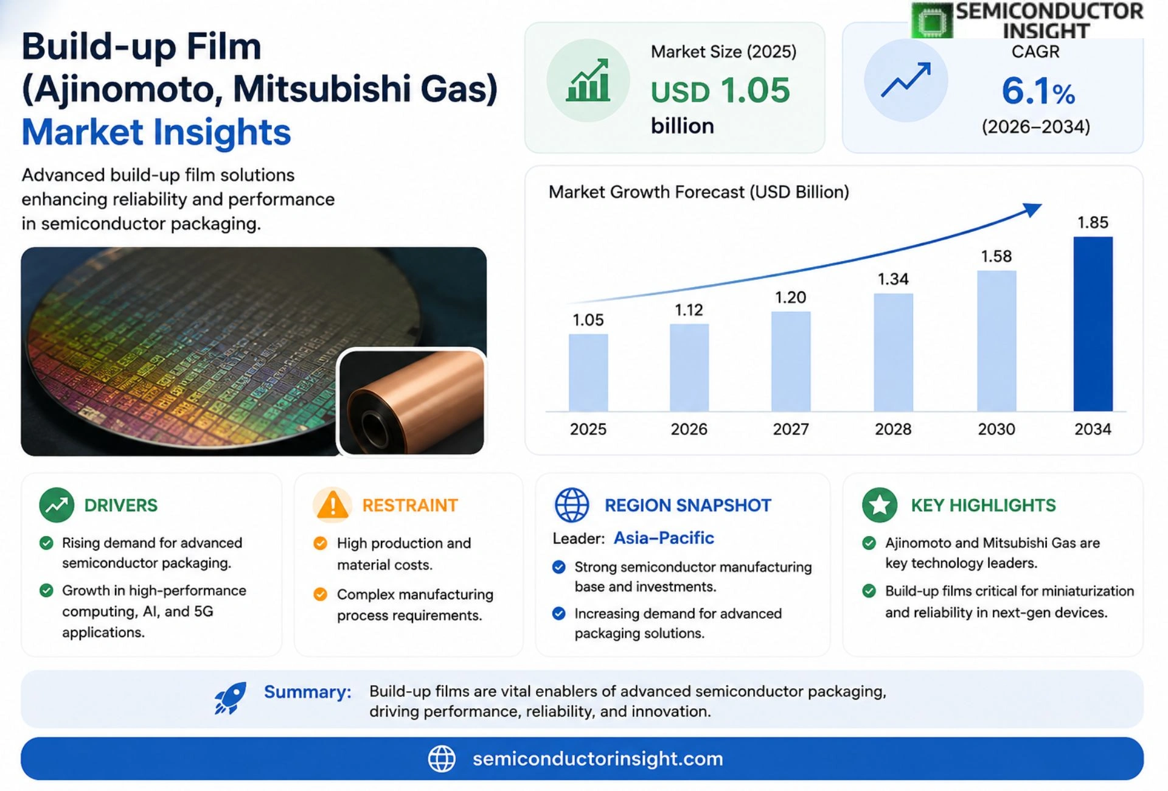Click the 1.12 value label in chart
Screen dimensions: 1168x791
click(x=689, y=310)
